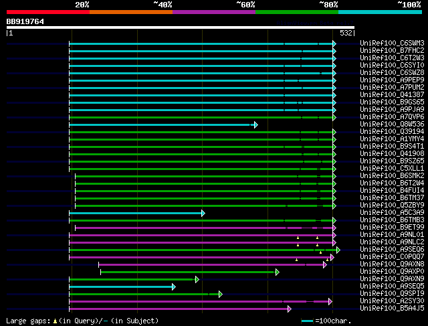Viewport: 428px width, 326px height.
Task: Select the UniRef100_A7QVP6 text
Action: point(392,116)
